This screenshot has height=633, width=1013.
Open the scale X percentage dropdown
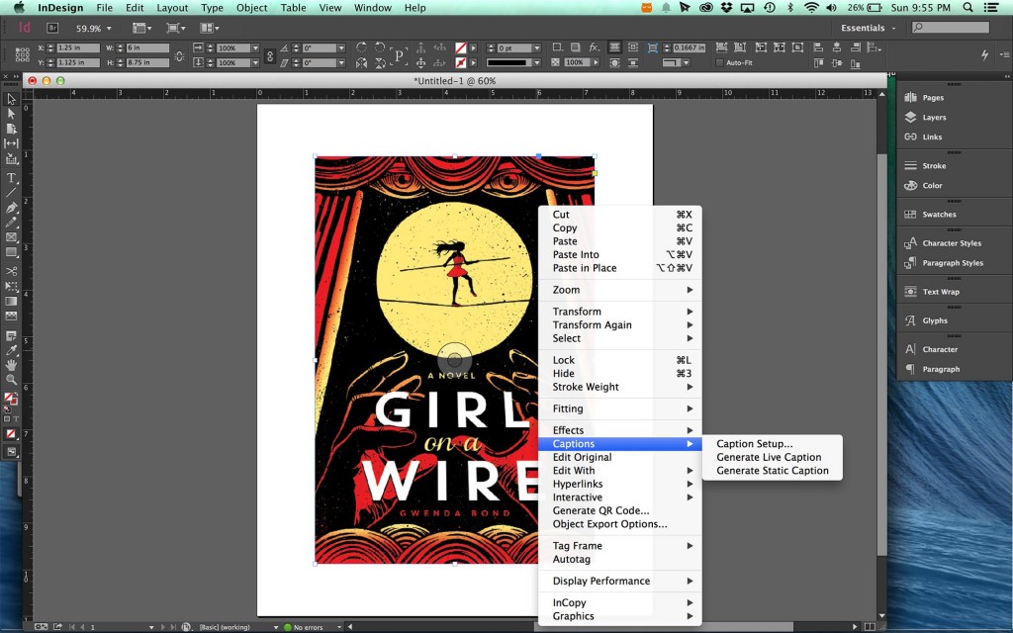(x=256, y=47)
